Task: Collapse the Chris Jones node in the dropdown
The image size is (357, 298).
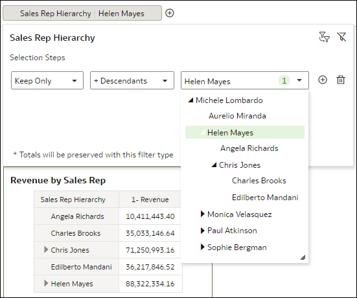Action: [x=214, y=165]
